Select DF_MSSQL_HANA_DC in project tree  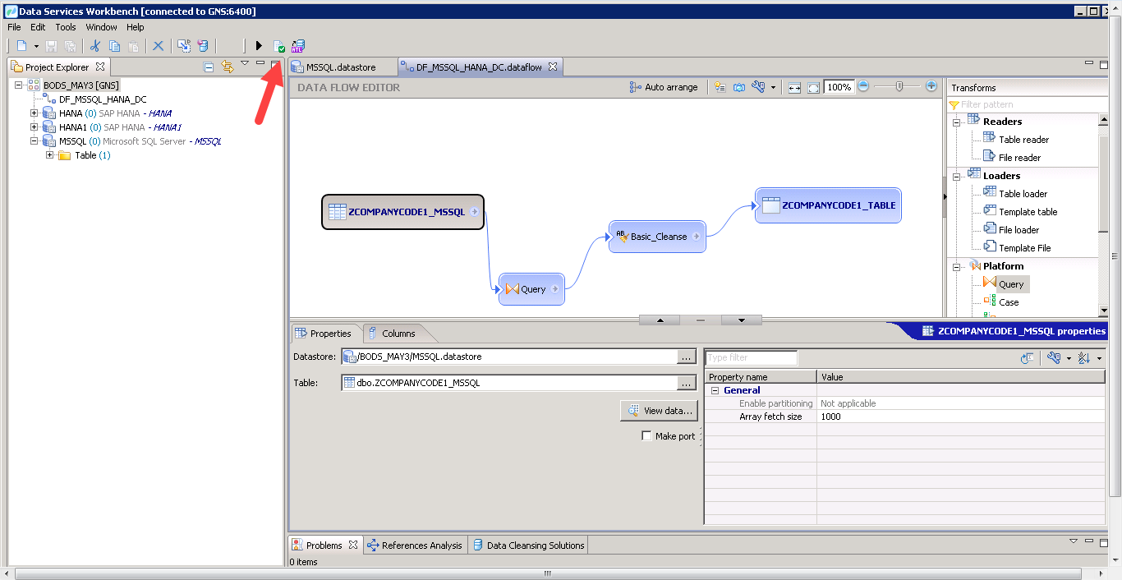point(103,99)
